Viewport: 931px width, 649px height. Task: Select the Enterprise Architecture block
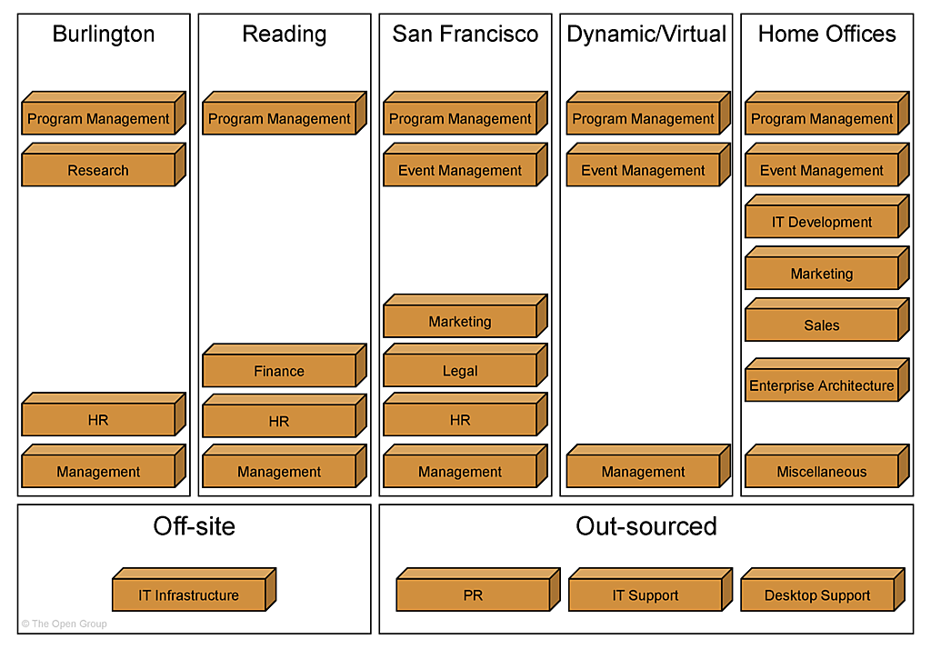(x=822, y=385)
